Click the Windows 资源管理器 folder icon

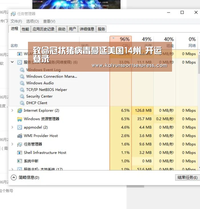click(x=19, y=119)
